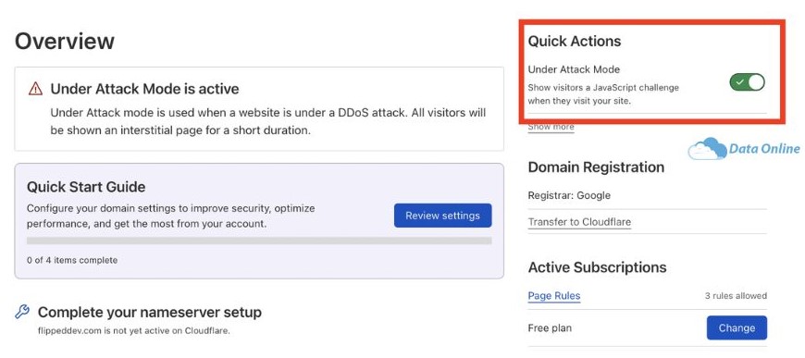Select the Under Attack Mode is active heading
This screenshot has height=358, width=805.
pos(144,89)
